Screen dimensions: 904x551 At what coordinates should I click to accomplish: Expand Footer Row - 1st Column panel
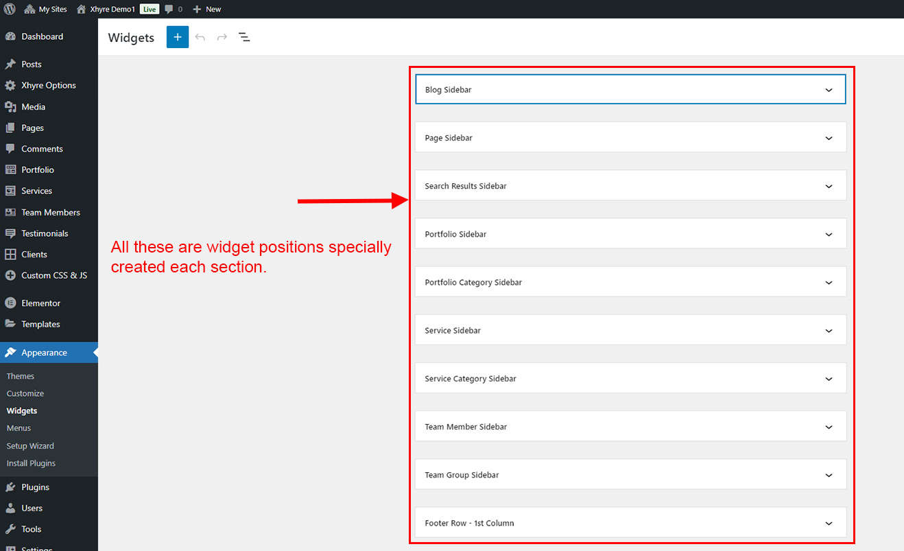tap(630, 523)
